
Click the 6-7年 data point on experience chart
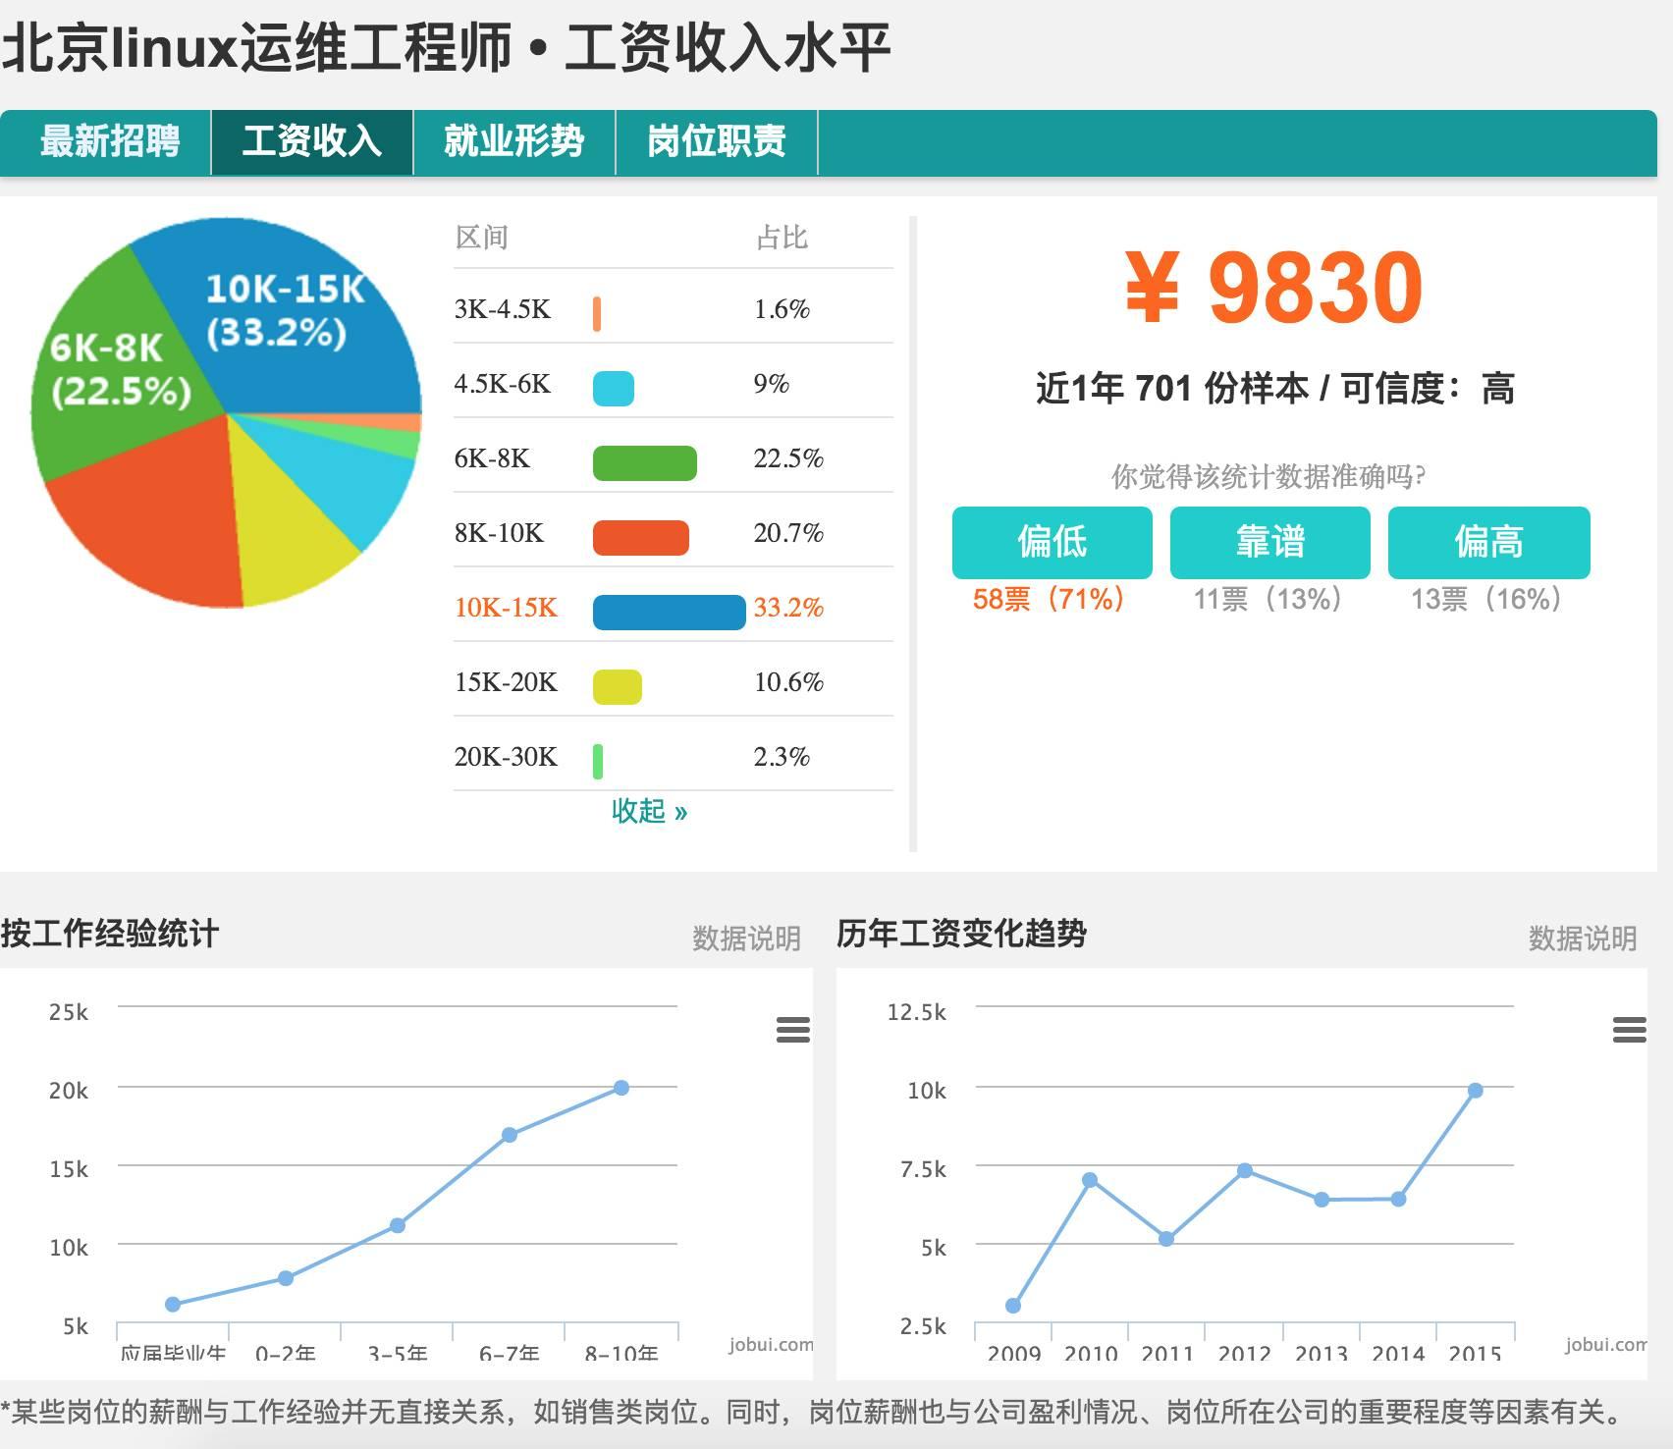point(510,1135)
